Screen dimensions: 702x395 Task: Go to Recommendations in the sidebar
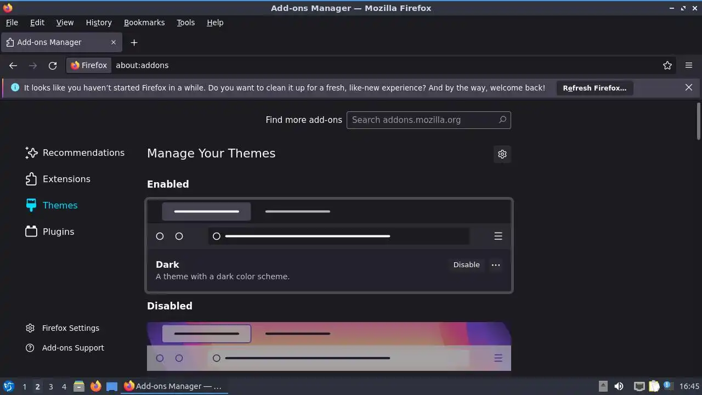75,153
